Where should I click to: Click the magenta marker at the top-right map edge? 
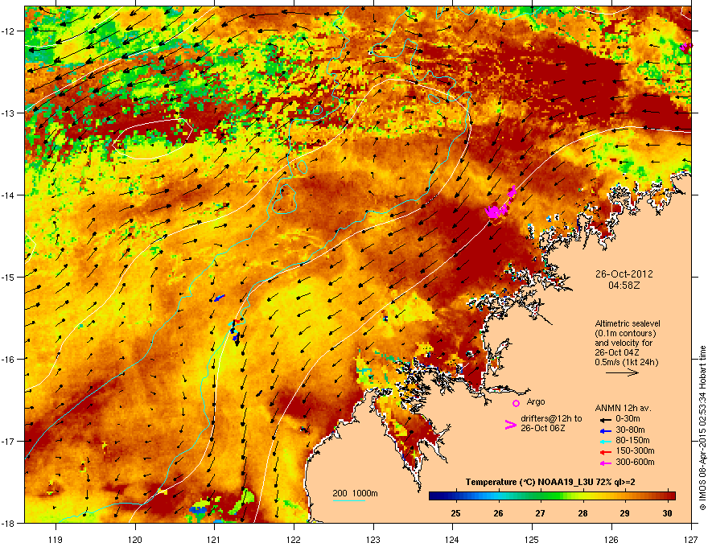click(x=685, y=46)
